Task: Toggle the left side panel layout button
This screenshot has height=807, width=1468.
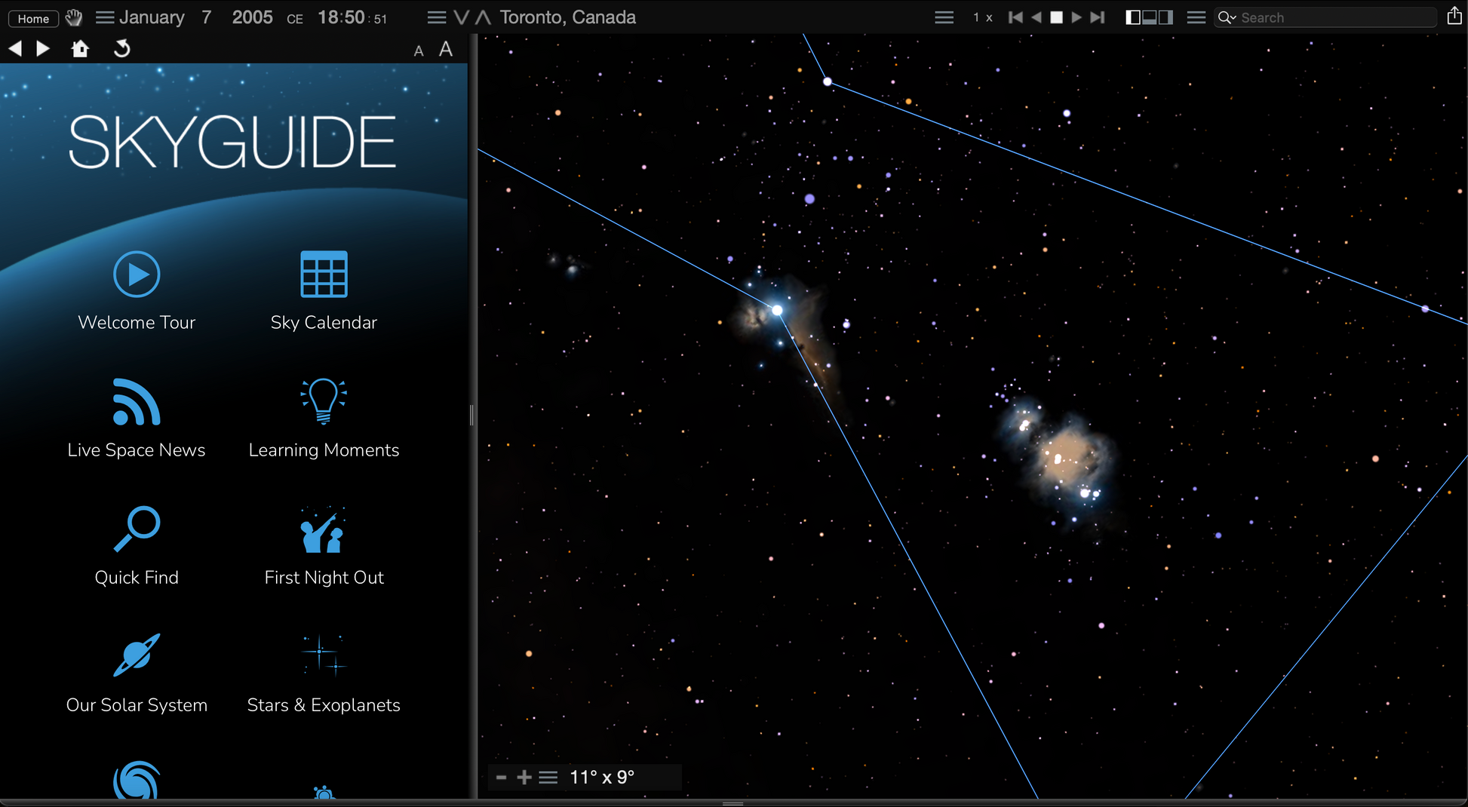Action: pyautogui.click(x=1132, y=17)
